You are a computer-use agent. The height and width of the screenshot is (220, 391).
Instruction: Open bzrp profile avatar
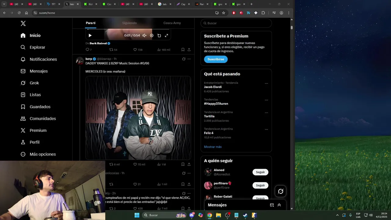80,61
